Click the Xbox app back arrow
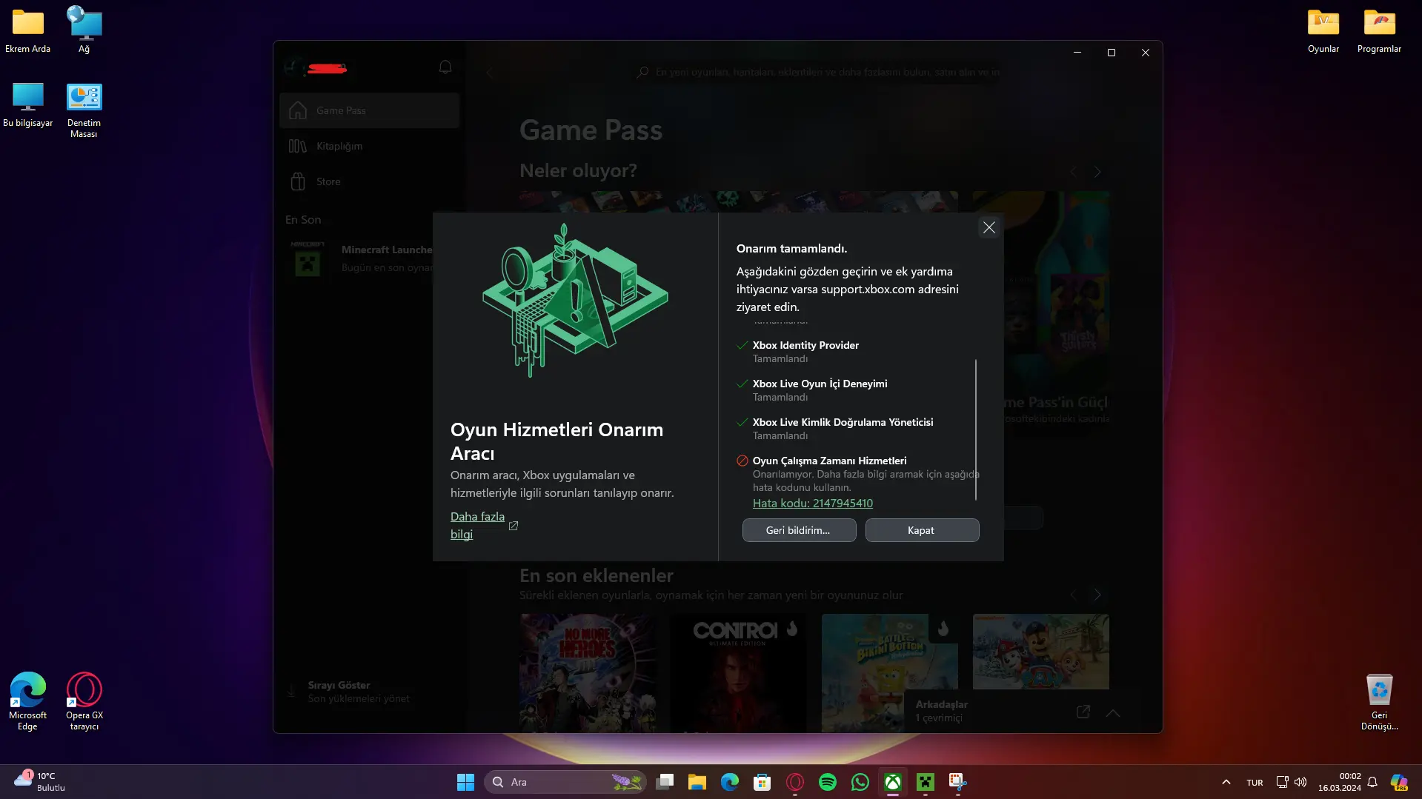 point(489,73)
